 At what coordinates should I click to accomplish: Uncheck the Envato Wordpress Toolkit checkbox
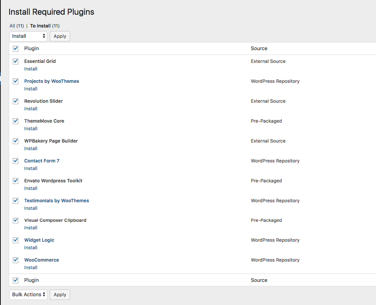[16, 181]
